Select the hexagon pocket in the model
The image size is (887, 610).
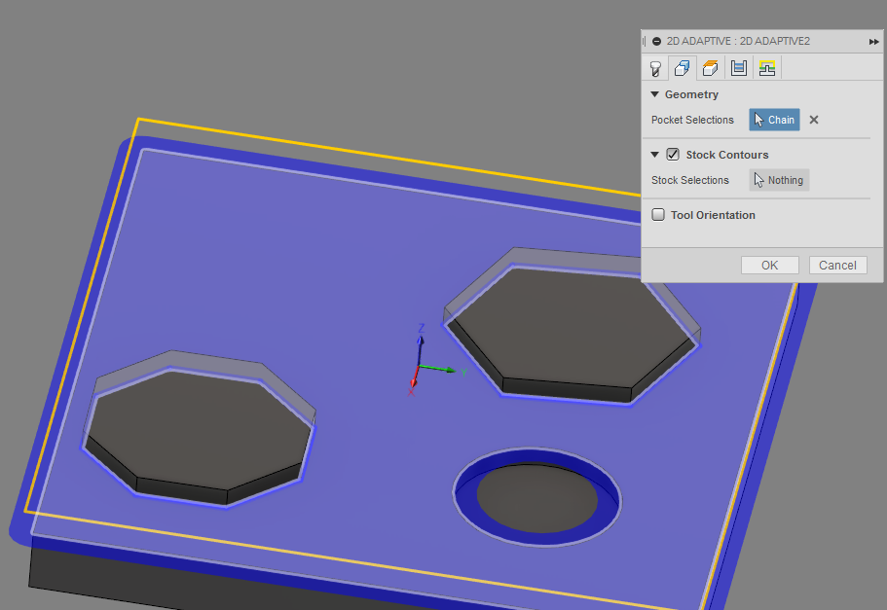click(572, 328)
